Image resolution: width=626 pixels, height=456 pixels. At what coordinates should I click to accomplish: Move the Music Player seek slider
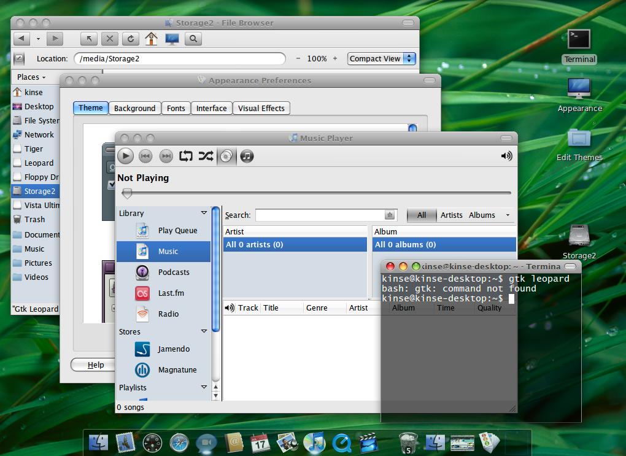click(x=127, y=193)
